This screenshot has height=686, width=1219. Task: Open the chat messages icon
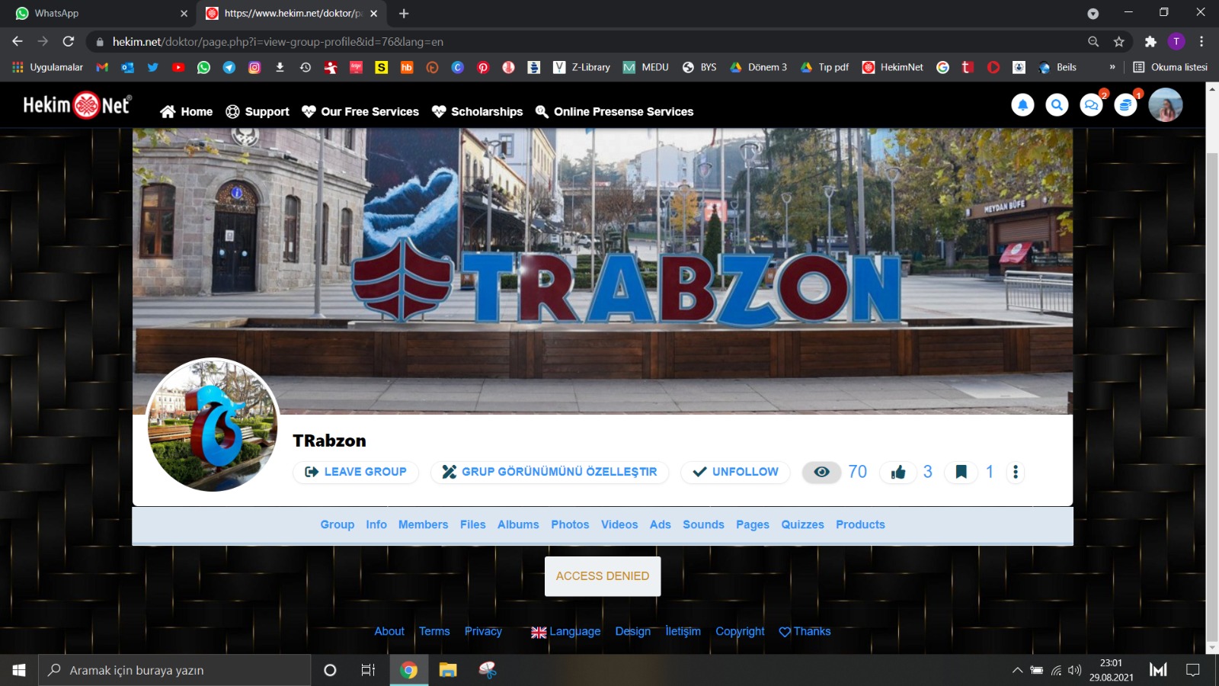pos(1091,105)
